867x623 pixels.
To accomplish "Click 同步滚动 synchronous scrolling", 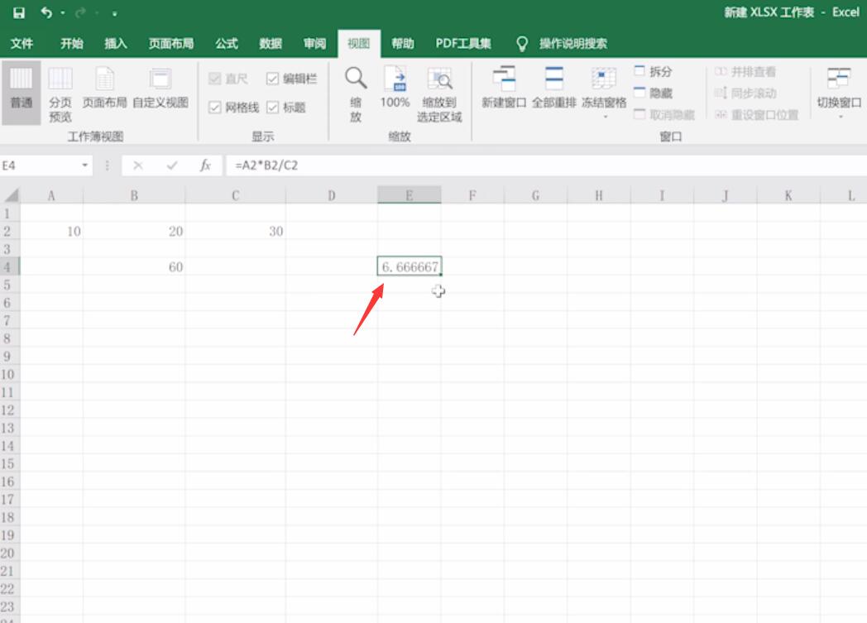I will (745, 93).
